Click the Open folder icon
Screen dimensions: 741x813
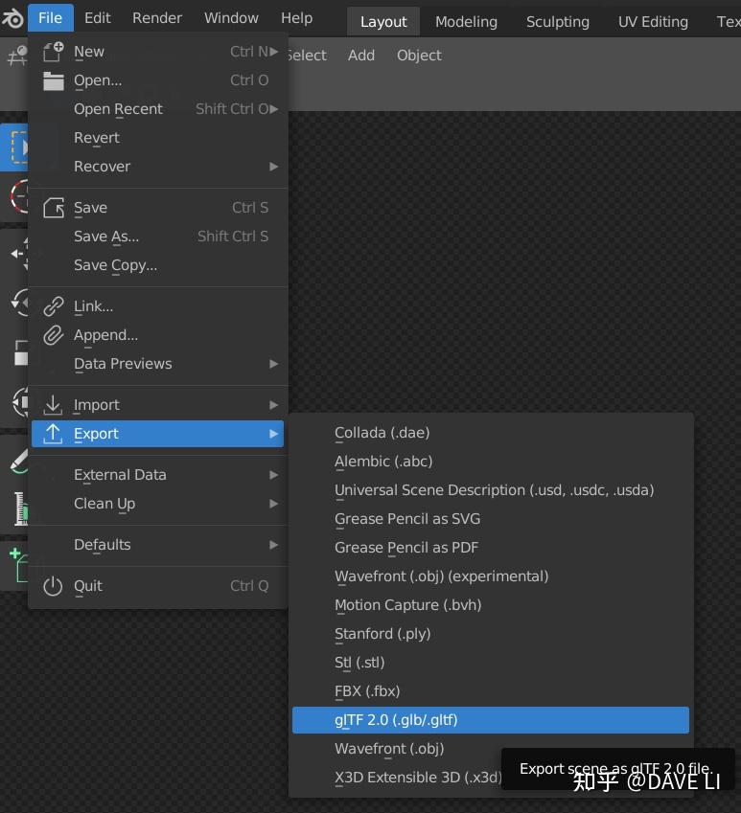pos(54,80)
